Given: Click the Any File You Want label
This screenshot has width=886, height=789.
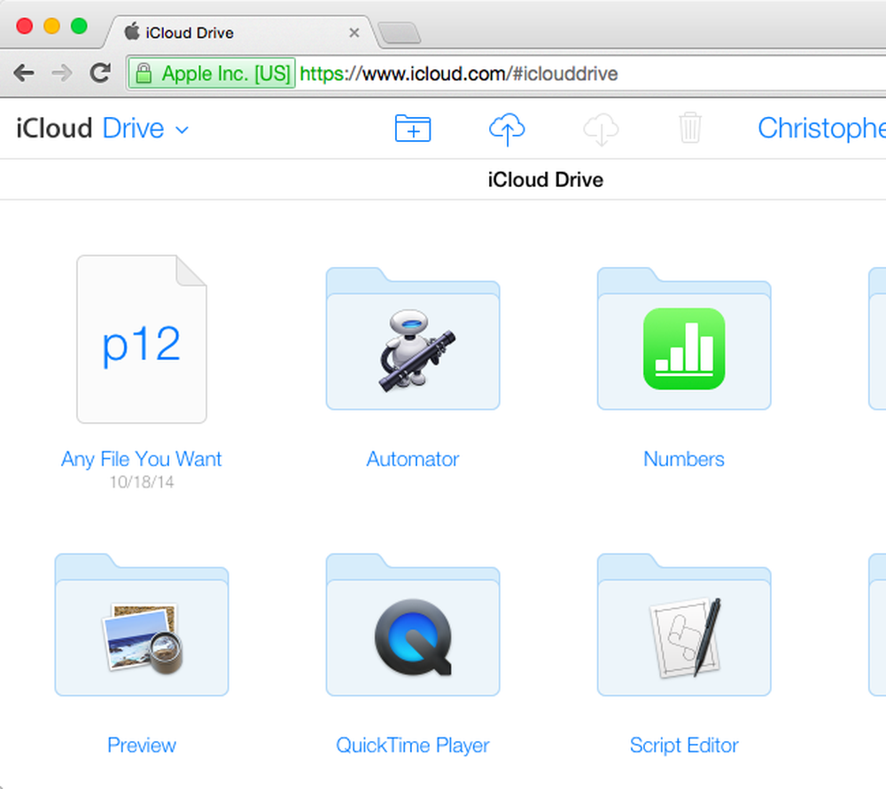Looking at the screenshot, I should (141, 459).
